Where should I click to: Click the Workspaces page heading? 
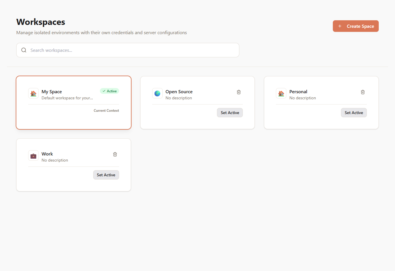point(40,22)
